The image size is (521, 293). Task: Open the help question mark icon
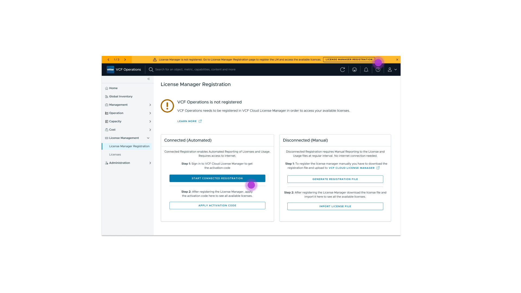(378, 70)
